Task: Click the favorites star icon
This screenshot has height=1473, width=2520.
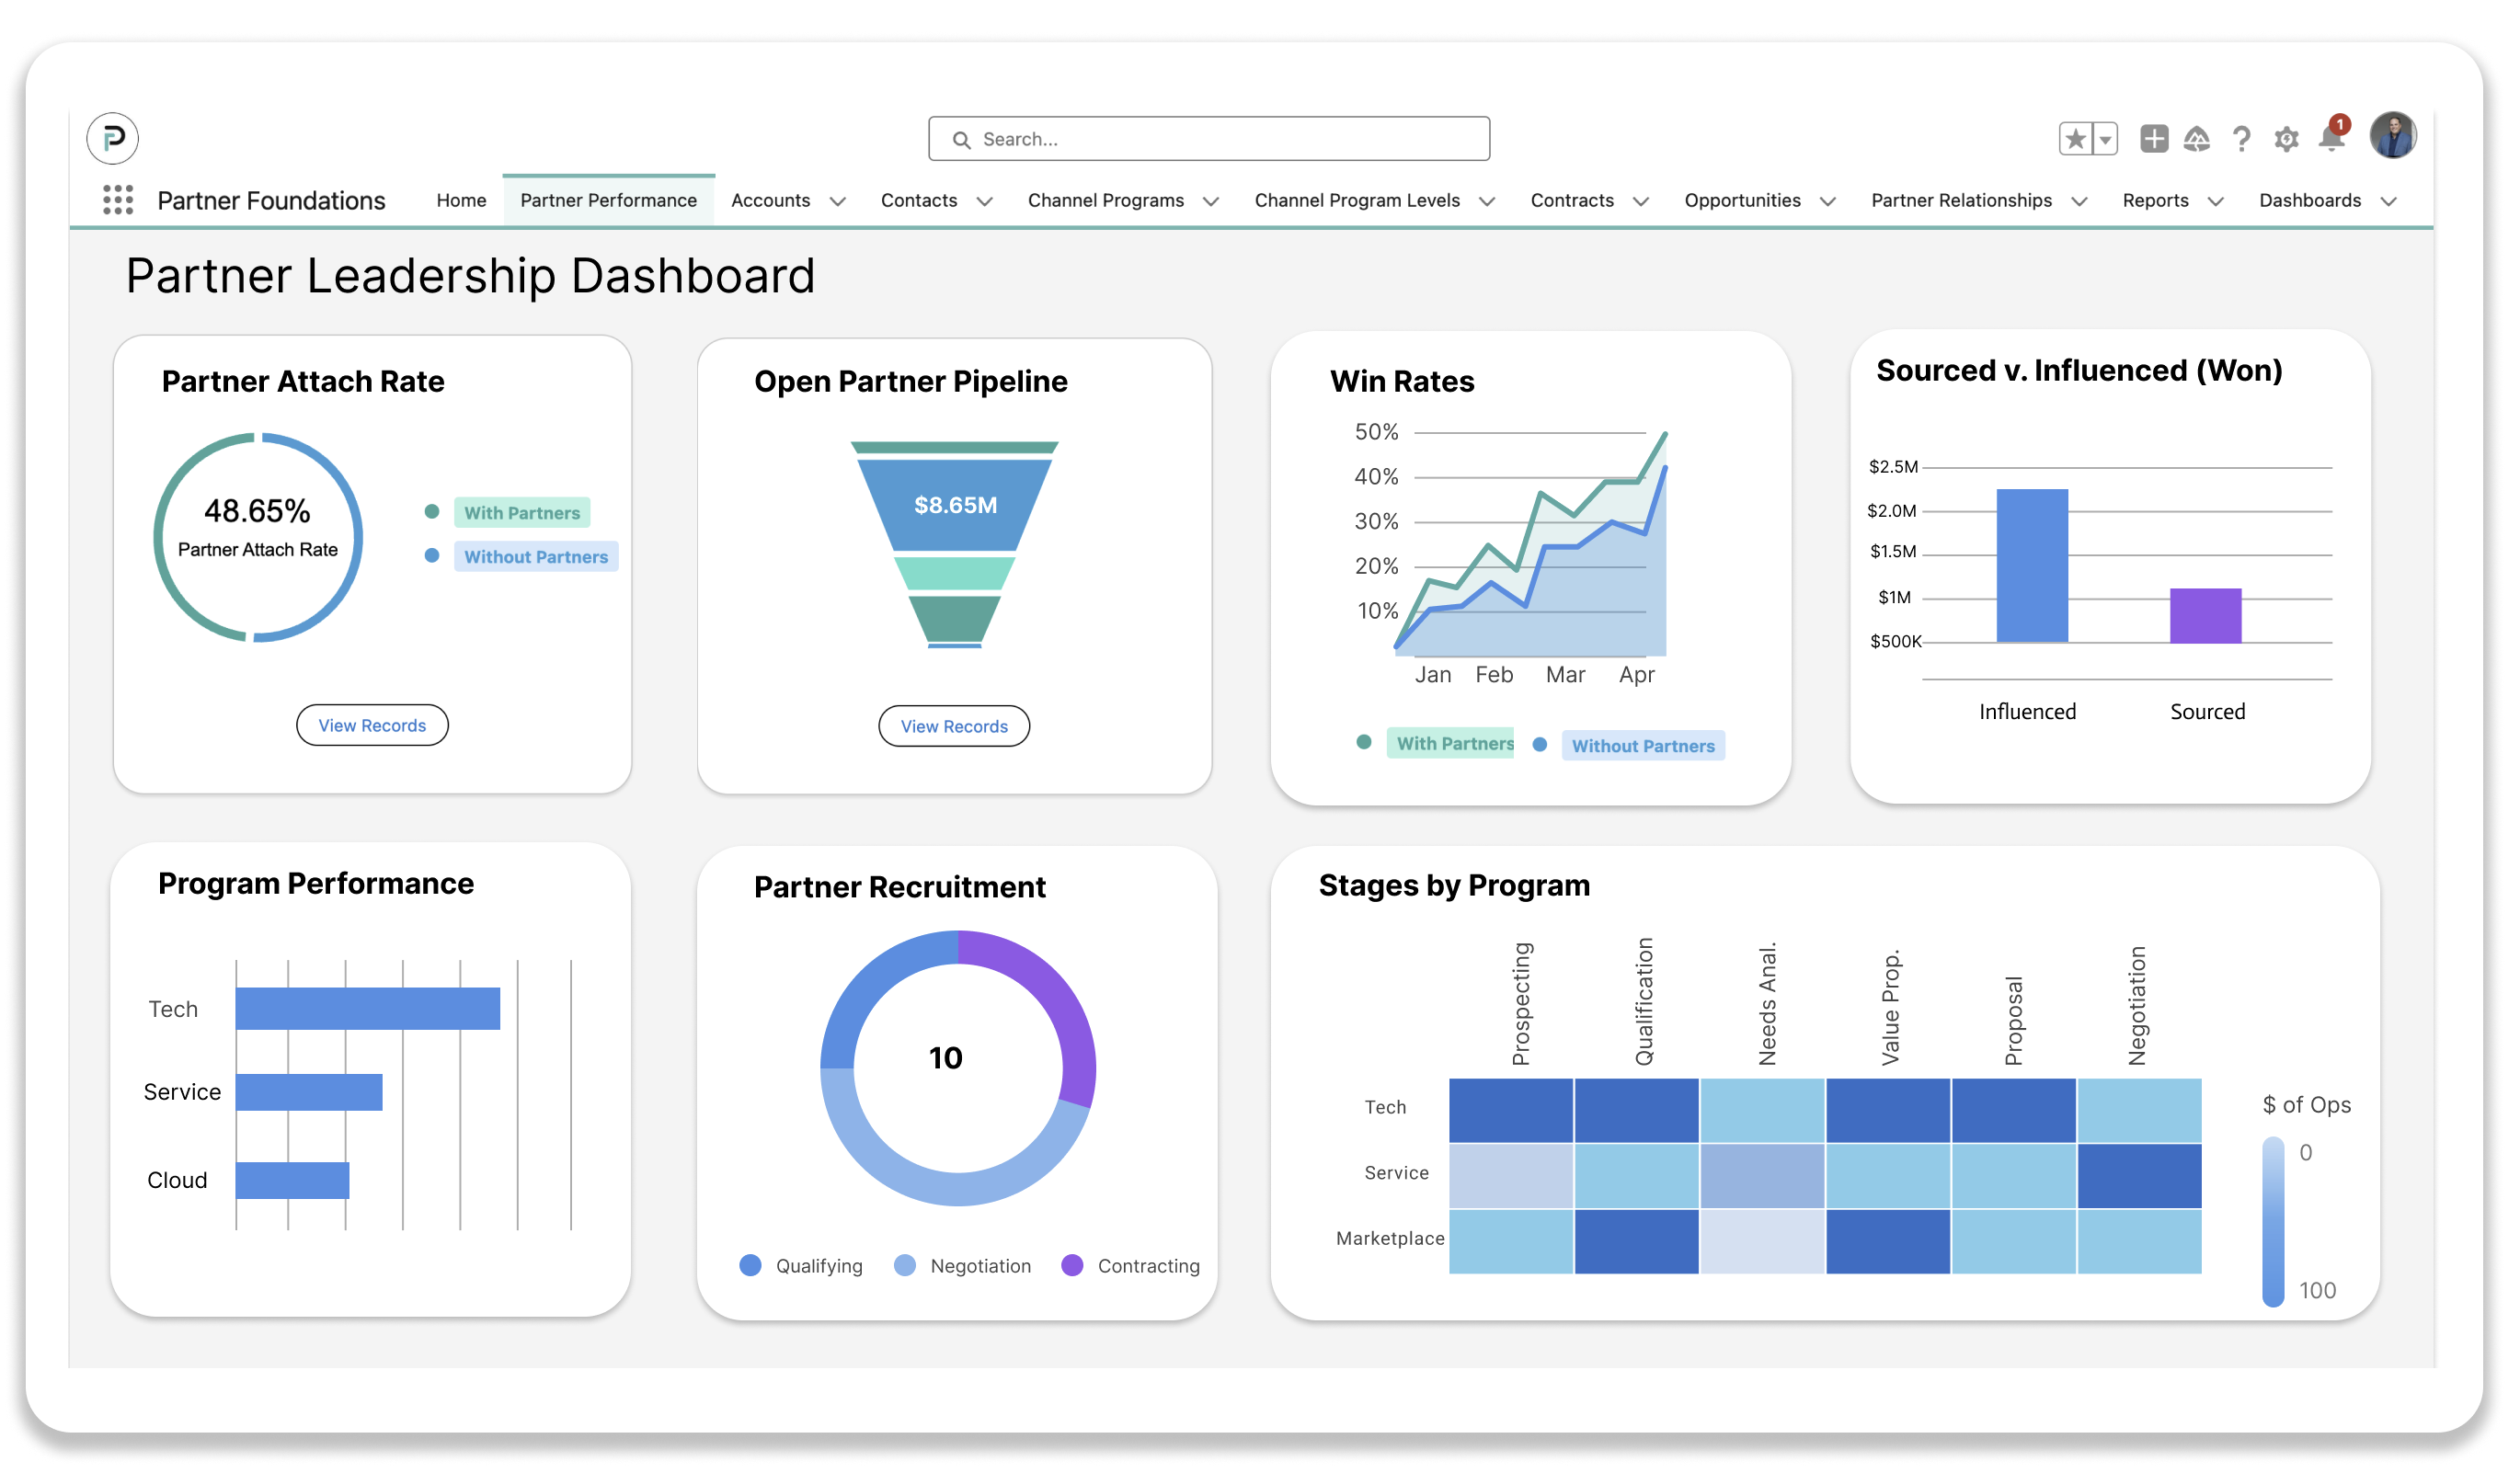Action: click(x=2076, y=139)
